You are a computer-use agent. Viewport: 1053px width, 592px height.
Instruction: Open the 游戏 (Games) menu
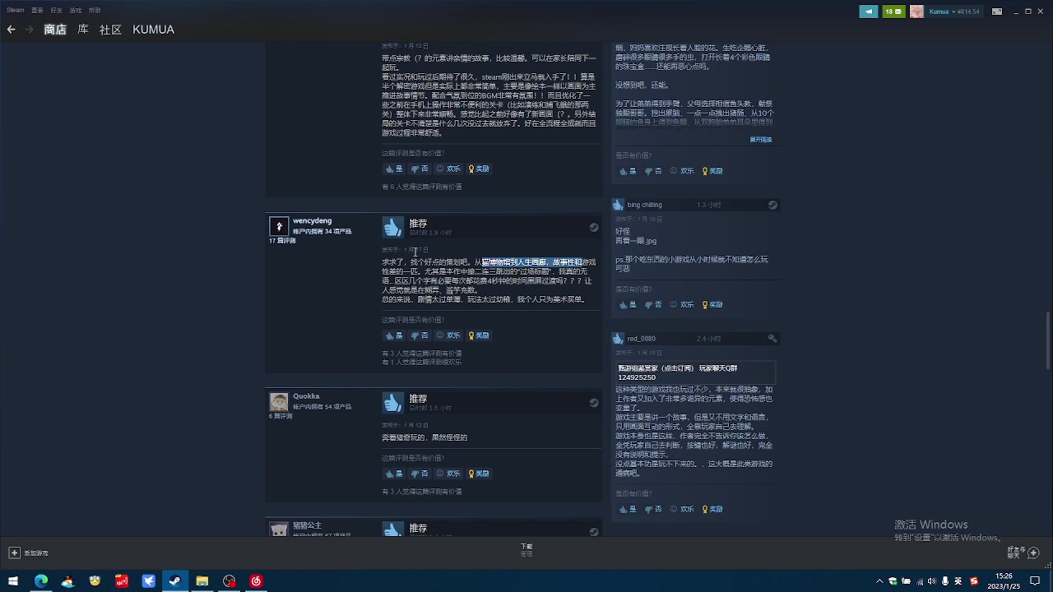pos(76,11)
